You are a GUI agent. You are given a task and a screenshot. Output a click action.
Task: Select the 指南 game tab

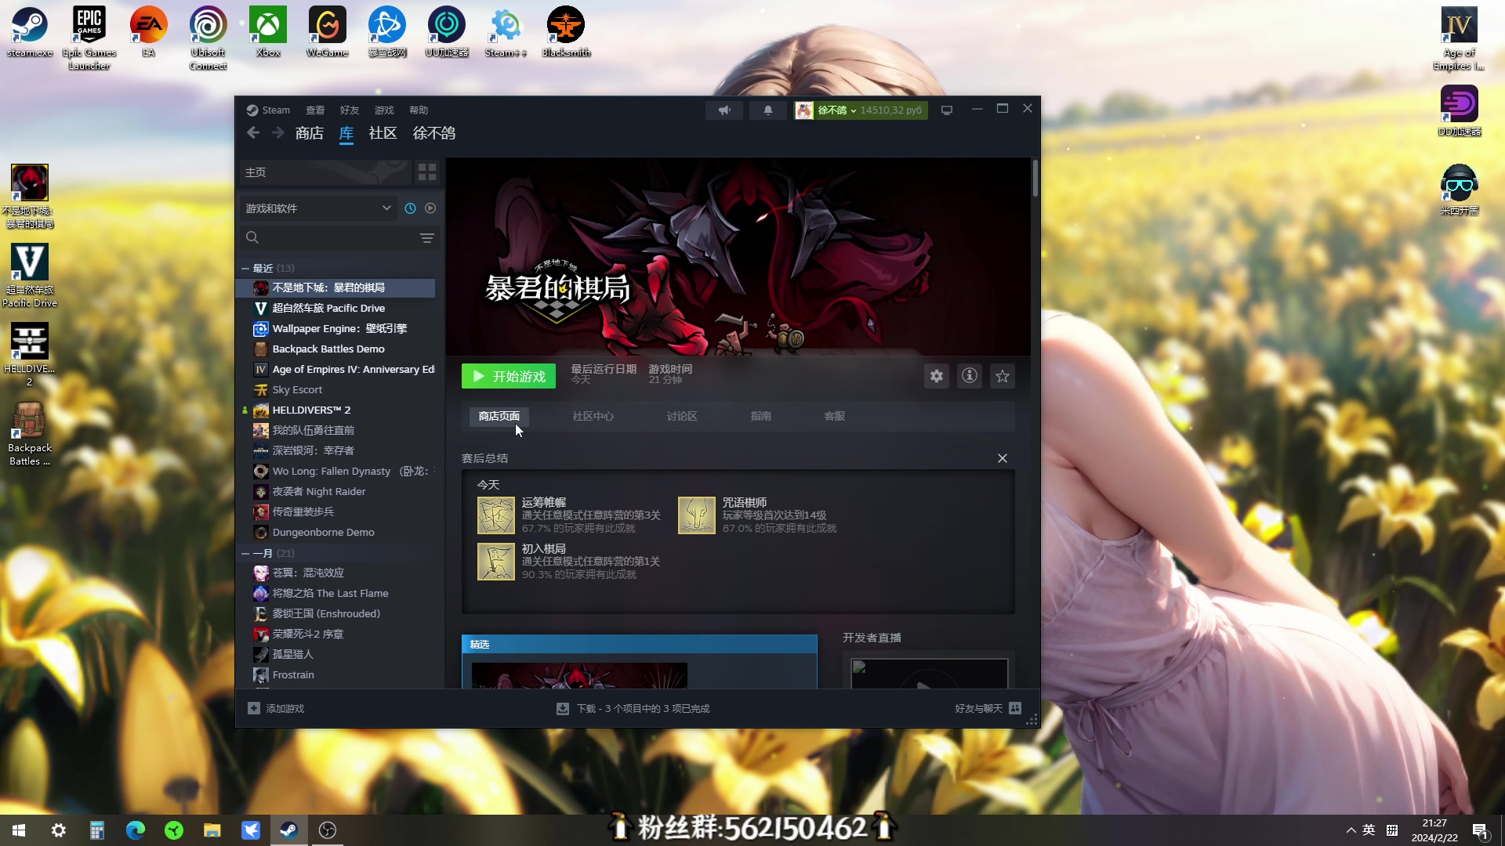coord(760,417)
